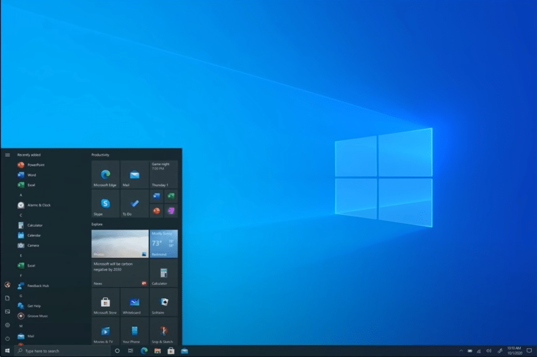537x357 pixels.
Task: Open Feedback Hub from app list
Action: coord(33,286)
